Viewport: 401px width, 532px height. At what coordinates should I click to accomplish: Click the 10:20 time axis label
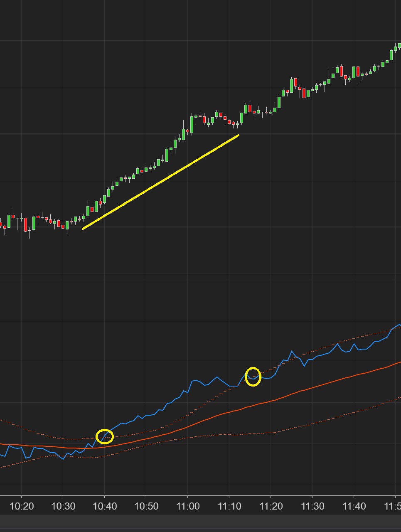(22, 506)
